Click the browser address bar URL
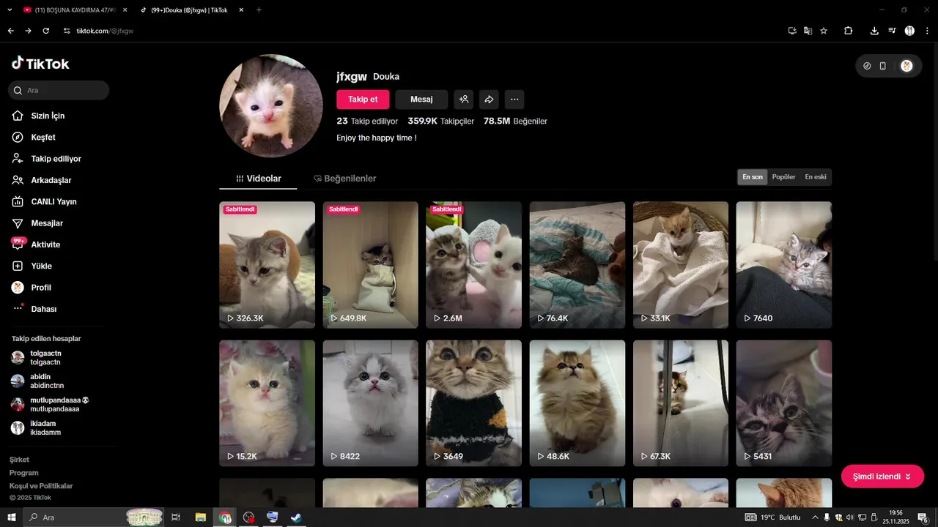 pos(105,31)
